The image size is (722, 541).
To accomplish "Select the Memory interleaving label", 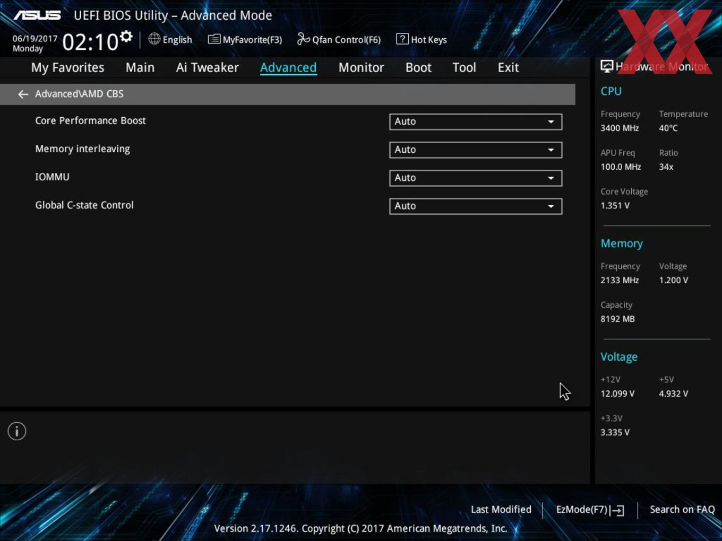I will tap(82, 149).
